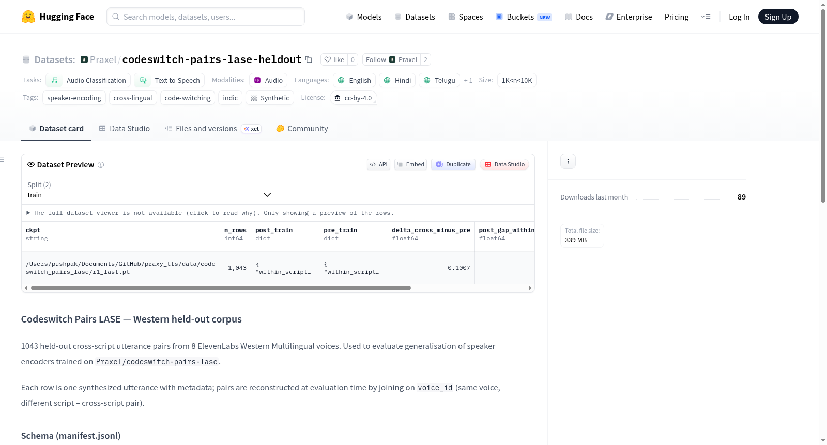Screen dimensions: 827x445
Task: Click the Log In link
Action: 739,17
